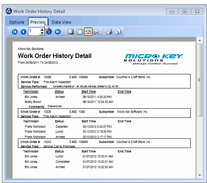207x183 pixels.
Task: Click the Departed status for Frank Nicholson
Action: click(x=61, y=127)
